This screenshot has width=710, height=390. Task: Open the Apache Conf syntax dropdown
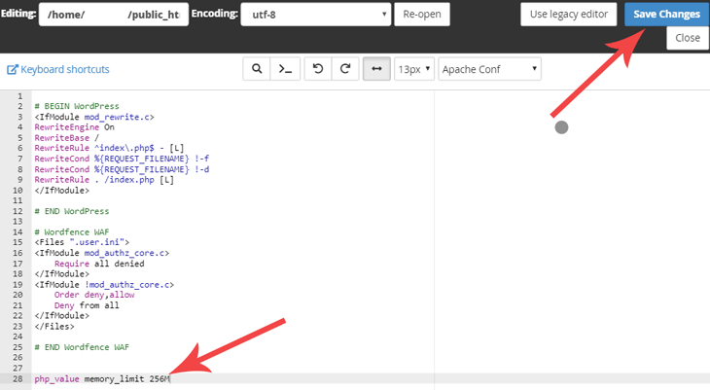pos(489,69)
